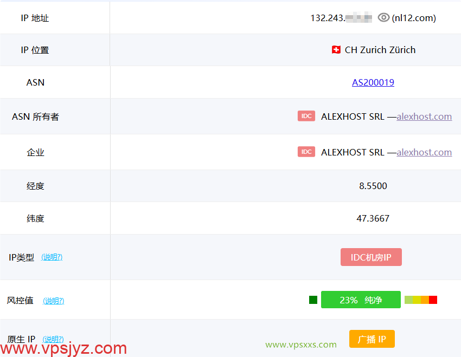This screenshot has height=357, width=461.
Task: Select the latitude value 47.3667
Action: [373, 218]
